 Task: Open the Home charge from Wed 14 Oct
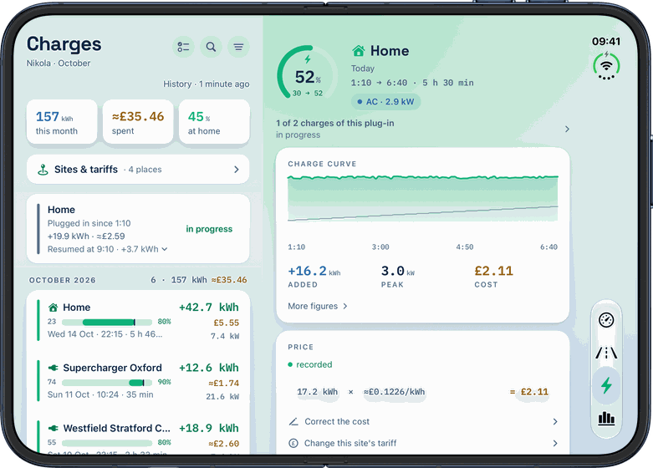[x=138, y=321]
